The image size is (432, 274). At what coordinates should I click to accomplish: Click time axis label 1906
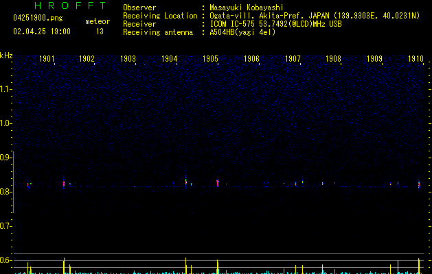[x=251, y=59]
